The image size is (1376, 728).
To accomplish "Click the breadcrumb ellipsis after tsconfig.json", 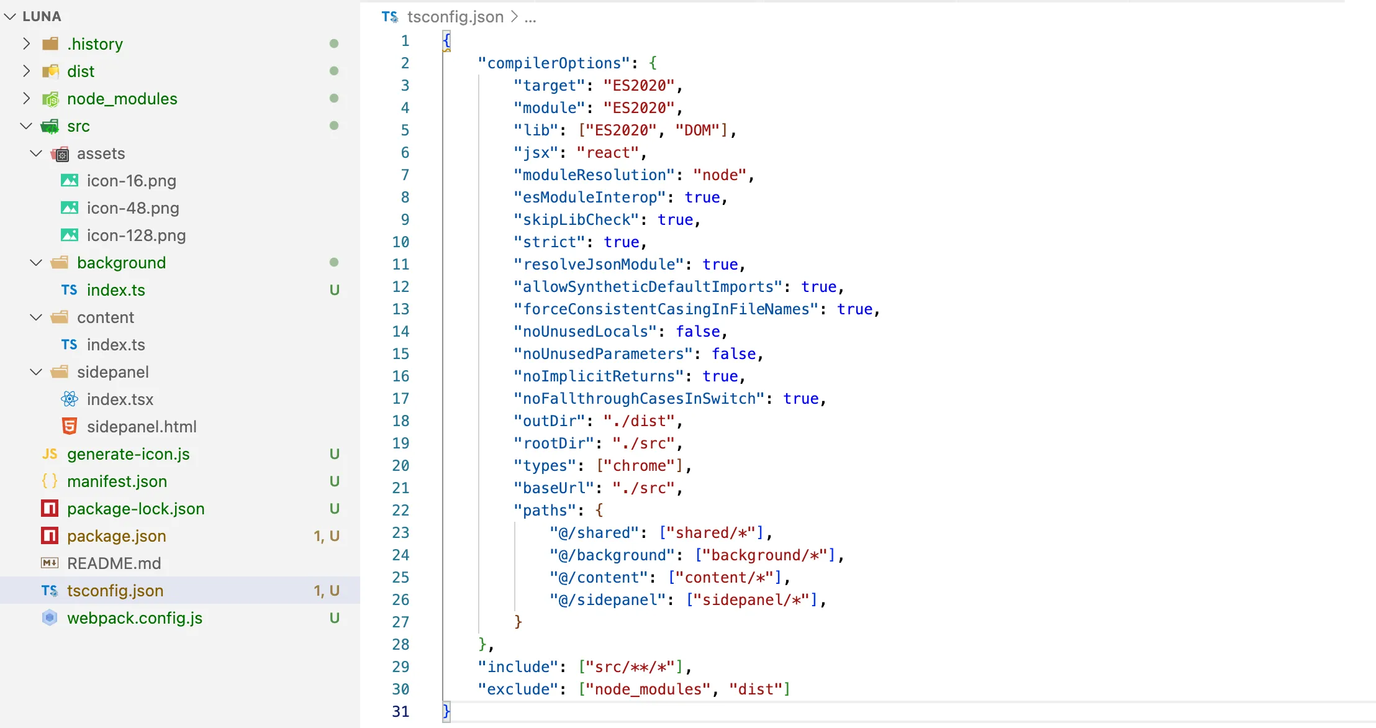I will click(x=530, y=17).
